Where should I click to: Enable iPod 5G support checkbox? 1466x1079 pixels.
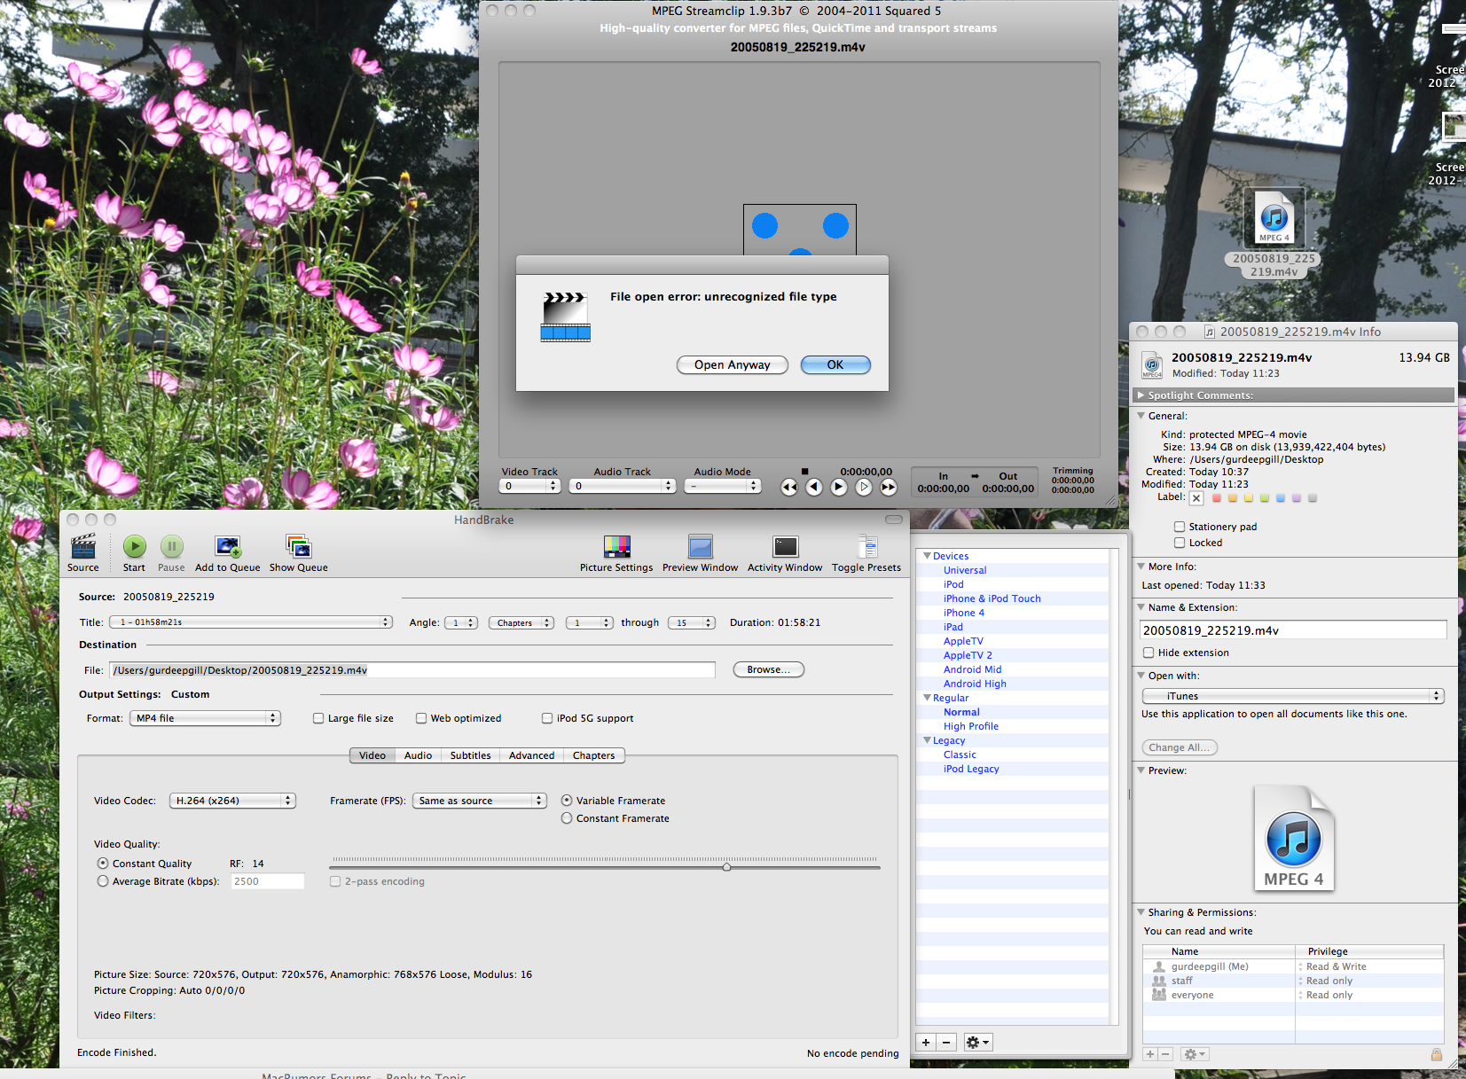pos(547,718)
